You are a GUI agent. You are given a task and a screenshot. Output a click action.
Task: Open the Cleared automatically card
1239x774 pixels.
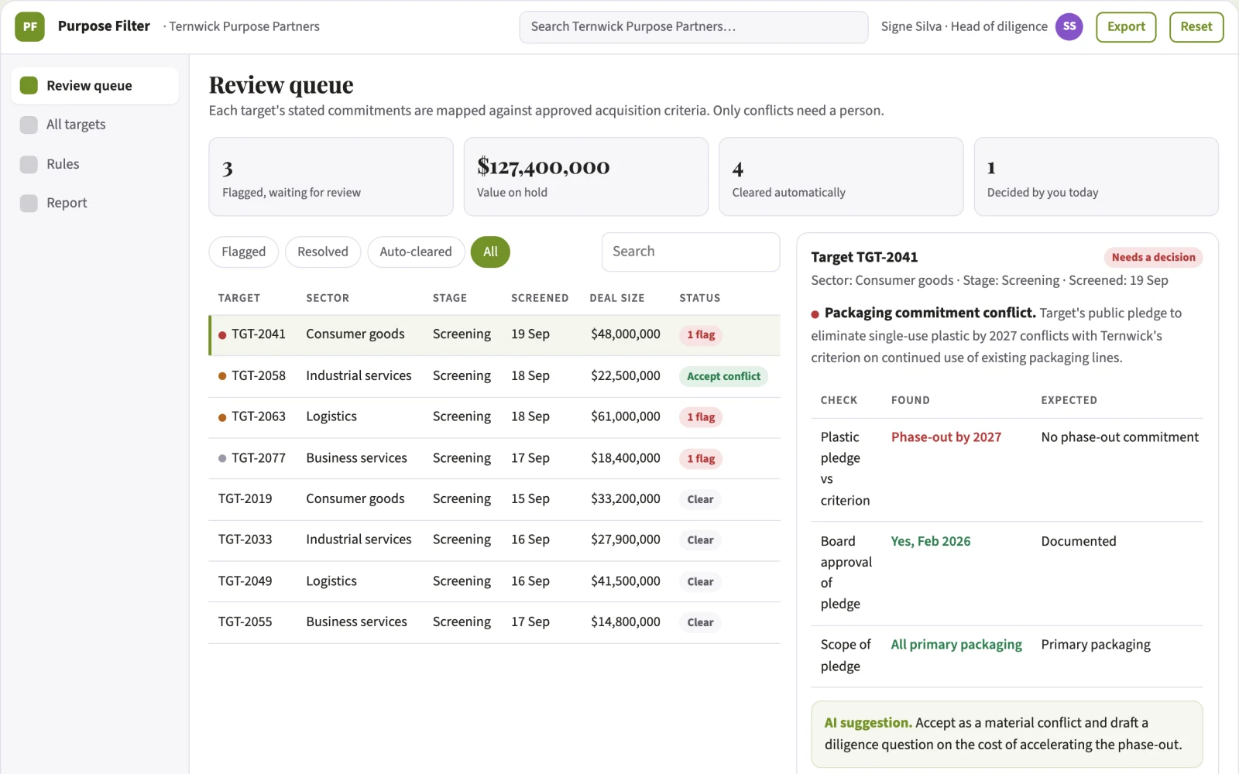(841, 176)
